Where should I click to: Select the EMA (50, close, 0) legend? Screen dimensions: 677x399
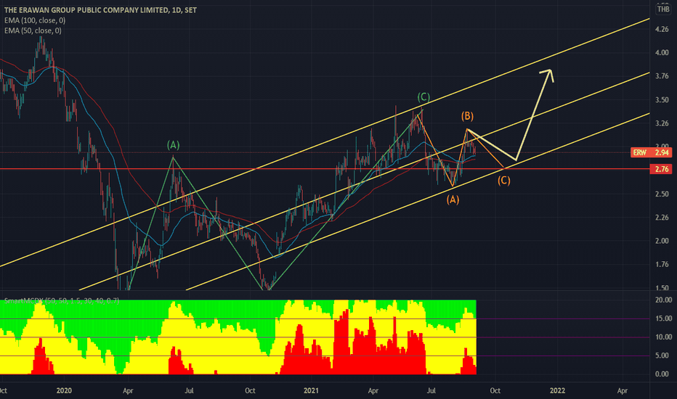click(33, 30)
